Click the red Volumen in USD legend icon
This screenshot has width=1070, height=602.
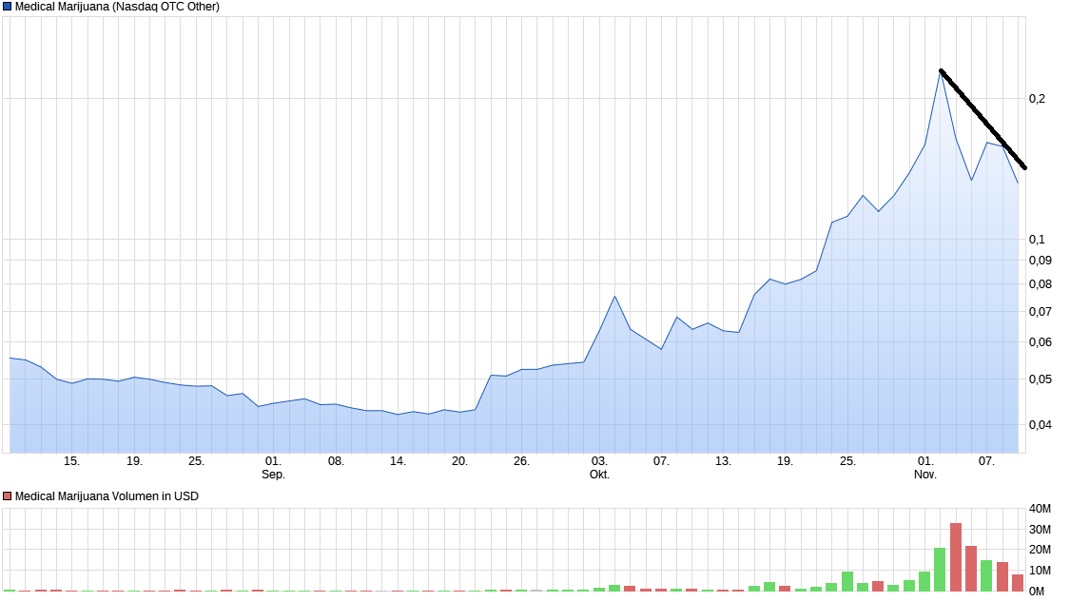pos(8,495)
